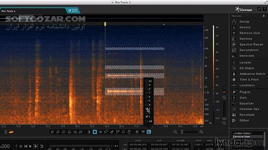This screenshot has height=150, width=268.
Task: Open the Spectral Repair module
Action: 251,44
